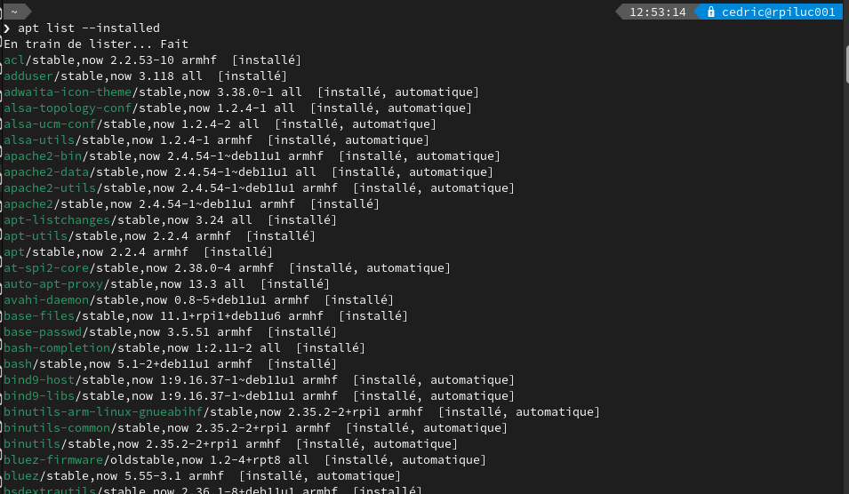Click the bash-completion package name
The height and width of the screenshot is (494, 849).
[x=57, y=348]
